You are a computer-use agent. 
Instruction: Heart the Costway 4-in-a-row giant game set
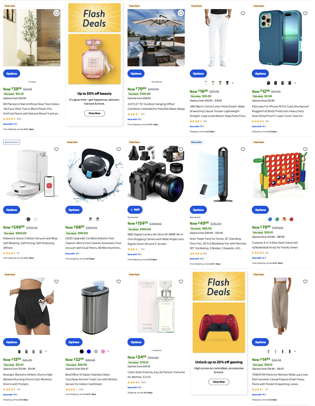click(x=306, y=149)
